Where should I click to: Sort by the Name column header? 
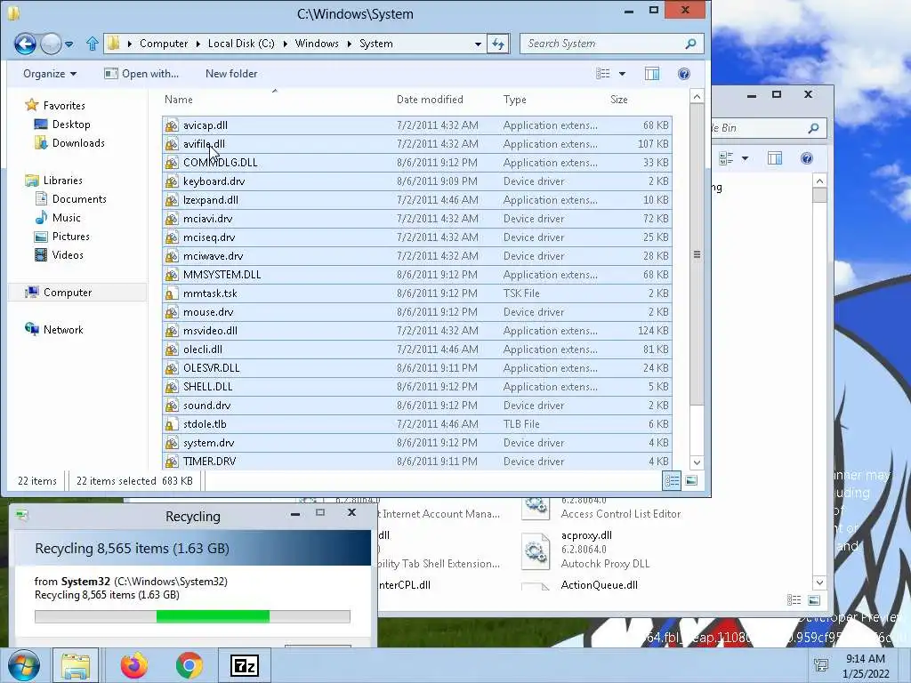178,100
